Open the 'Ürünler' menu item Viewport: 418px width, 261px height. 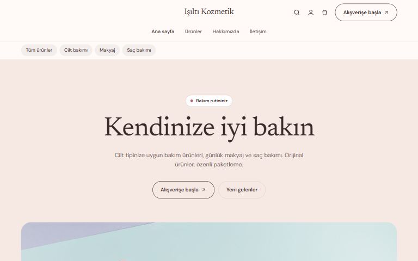(193, 32)
